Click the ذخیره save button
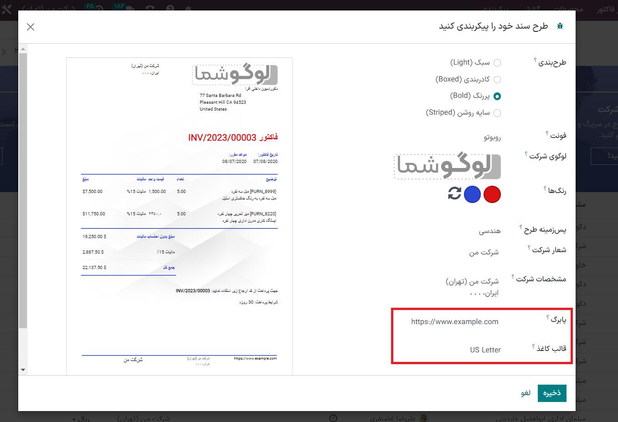This screenshot has height=422, width=618. pos(552,393)
